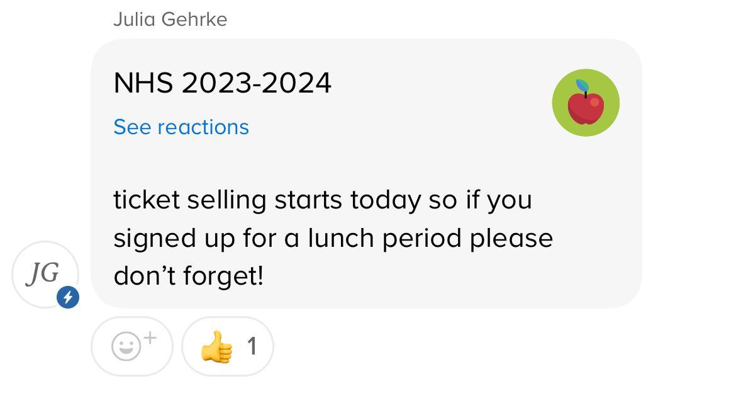This screenshot has height=398, width=736.
Task: Click the leaf on the apple icon
Action: point(582,86)
